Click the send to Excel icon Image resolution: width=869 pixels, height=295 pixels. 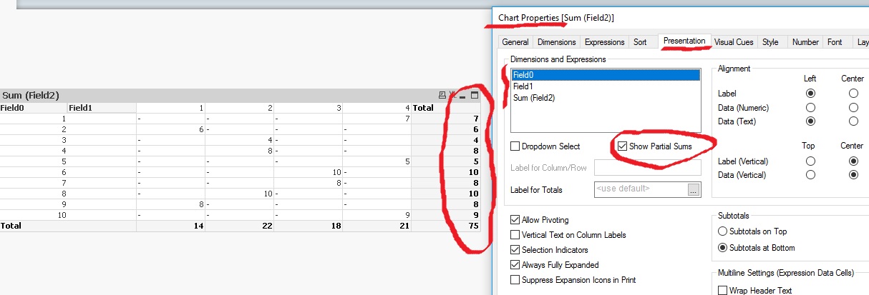452,95
